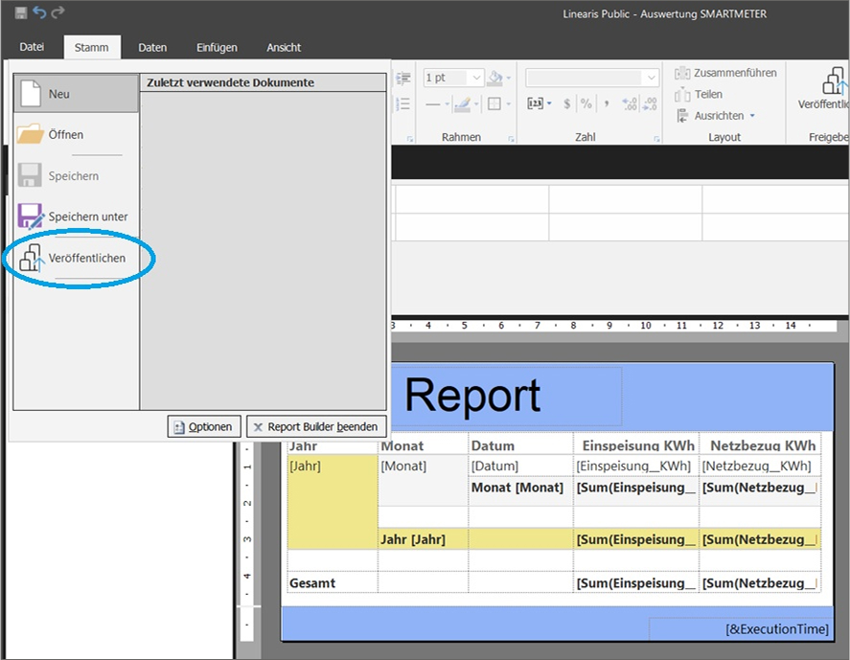The height and width of the screenshot is (660, 850).
Task: Expand the Ausrichten dropdown arrow
Action: click(752, 116)
